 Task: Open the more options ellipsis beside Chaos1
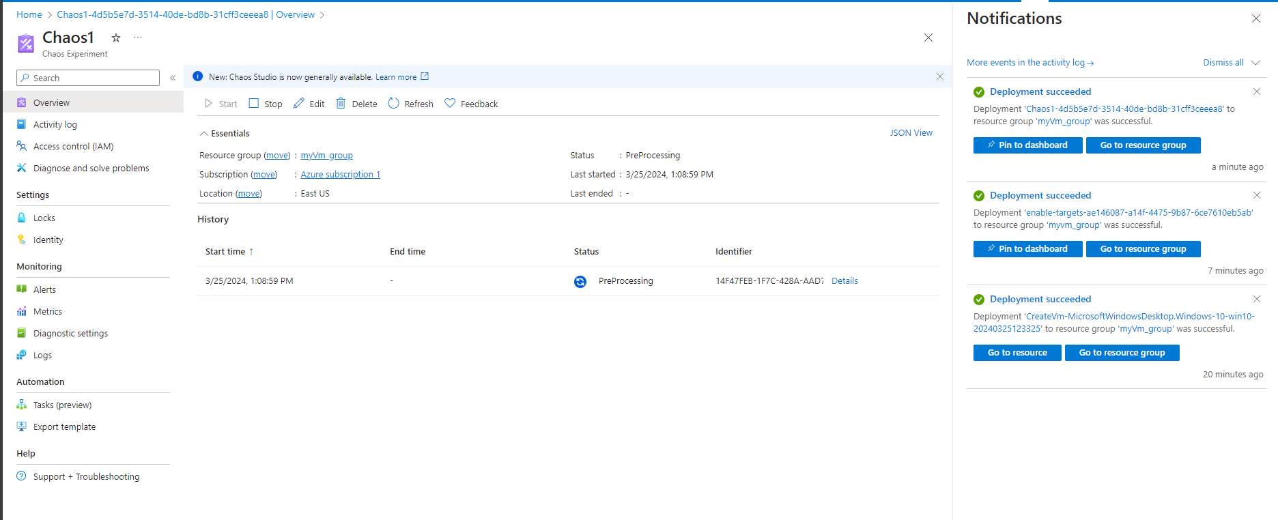tap(138, 38)
